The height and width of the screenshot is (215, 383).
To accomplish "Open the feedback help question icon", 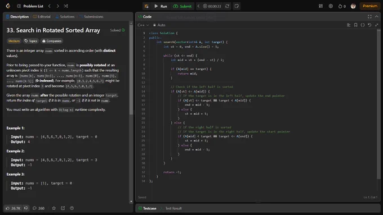I will [72, 208].
